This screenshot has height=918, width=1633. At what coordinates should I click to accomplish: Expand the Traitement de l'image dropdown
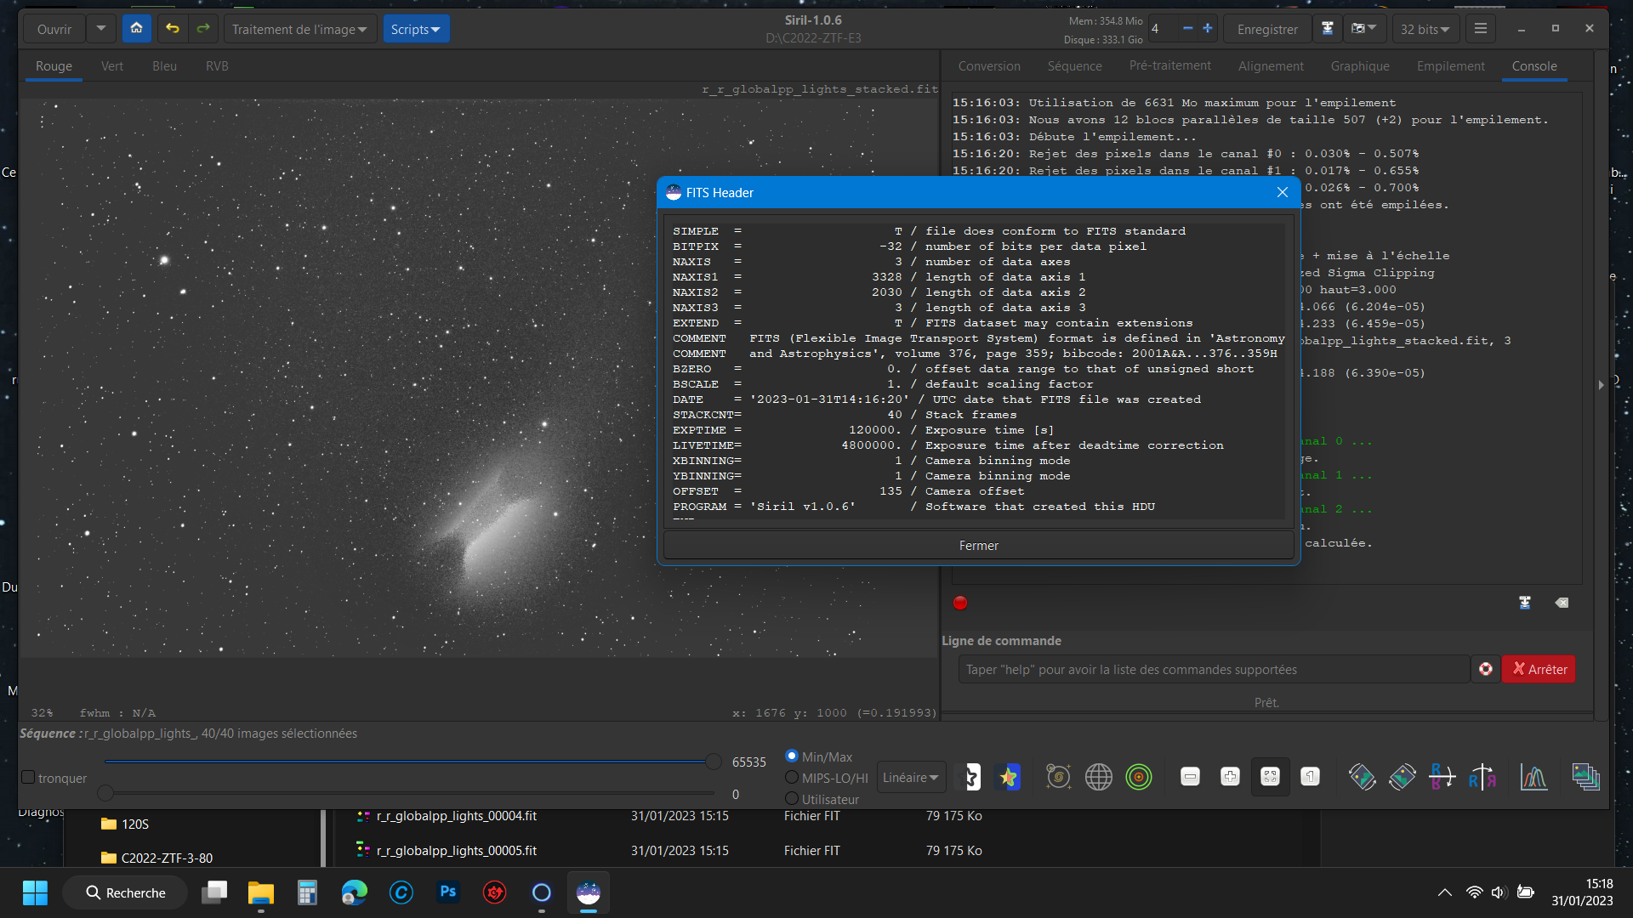coord(299,29)
